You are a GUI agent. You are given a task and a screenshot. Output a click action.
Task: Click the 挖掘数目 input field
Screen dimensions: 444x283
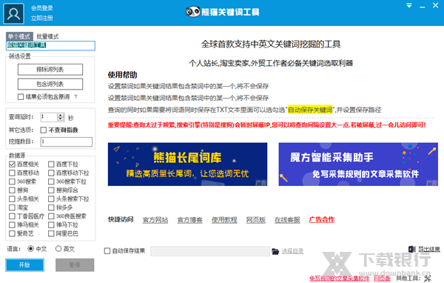click(67, 141)
